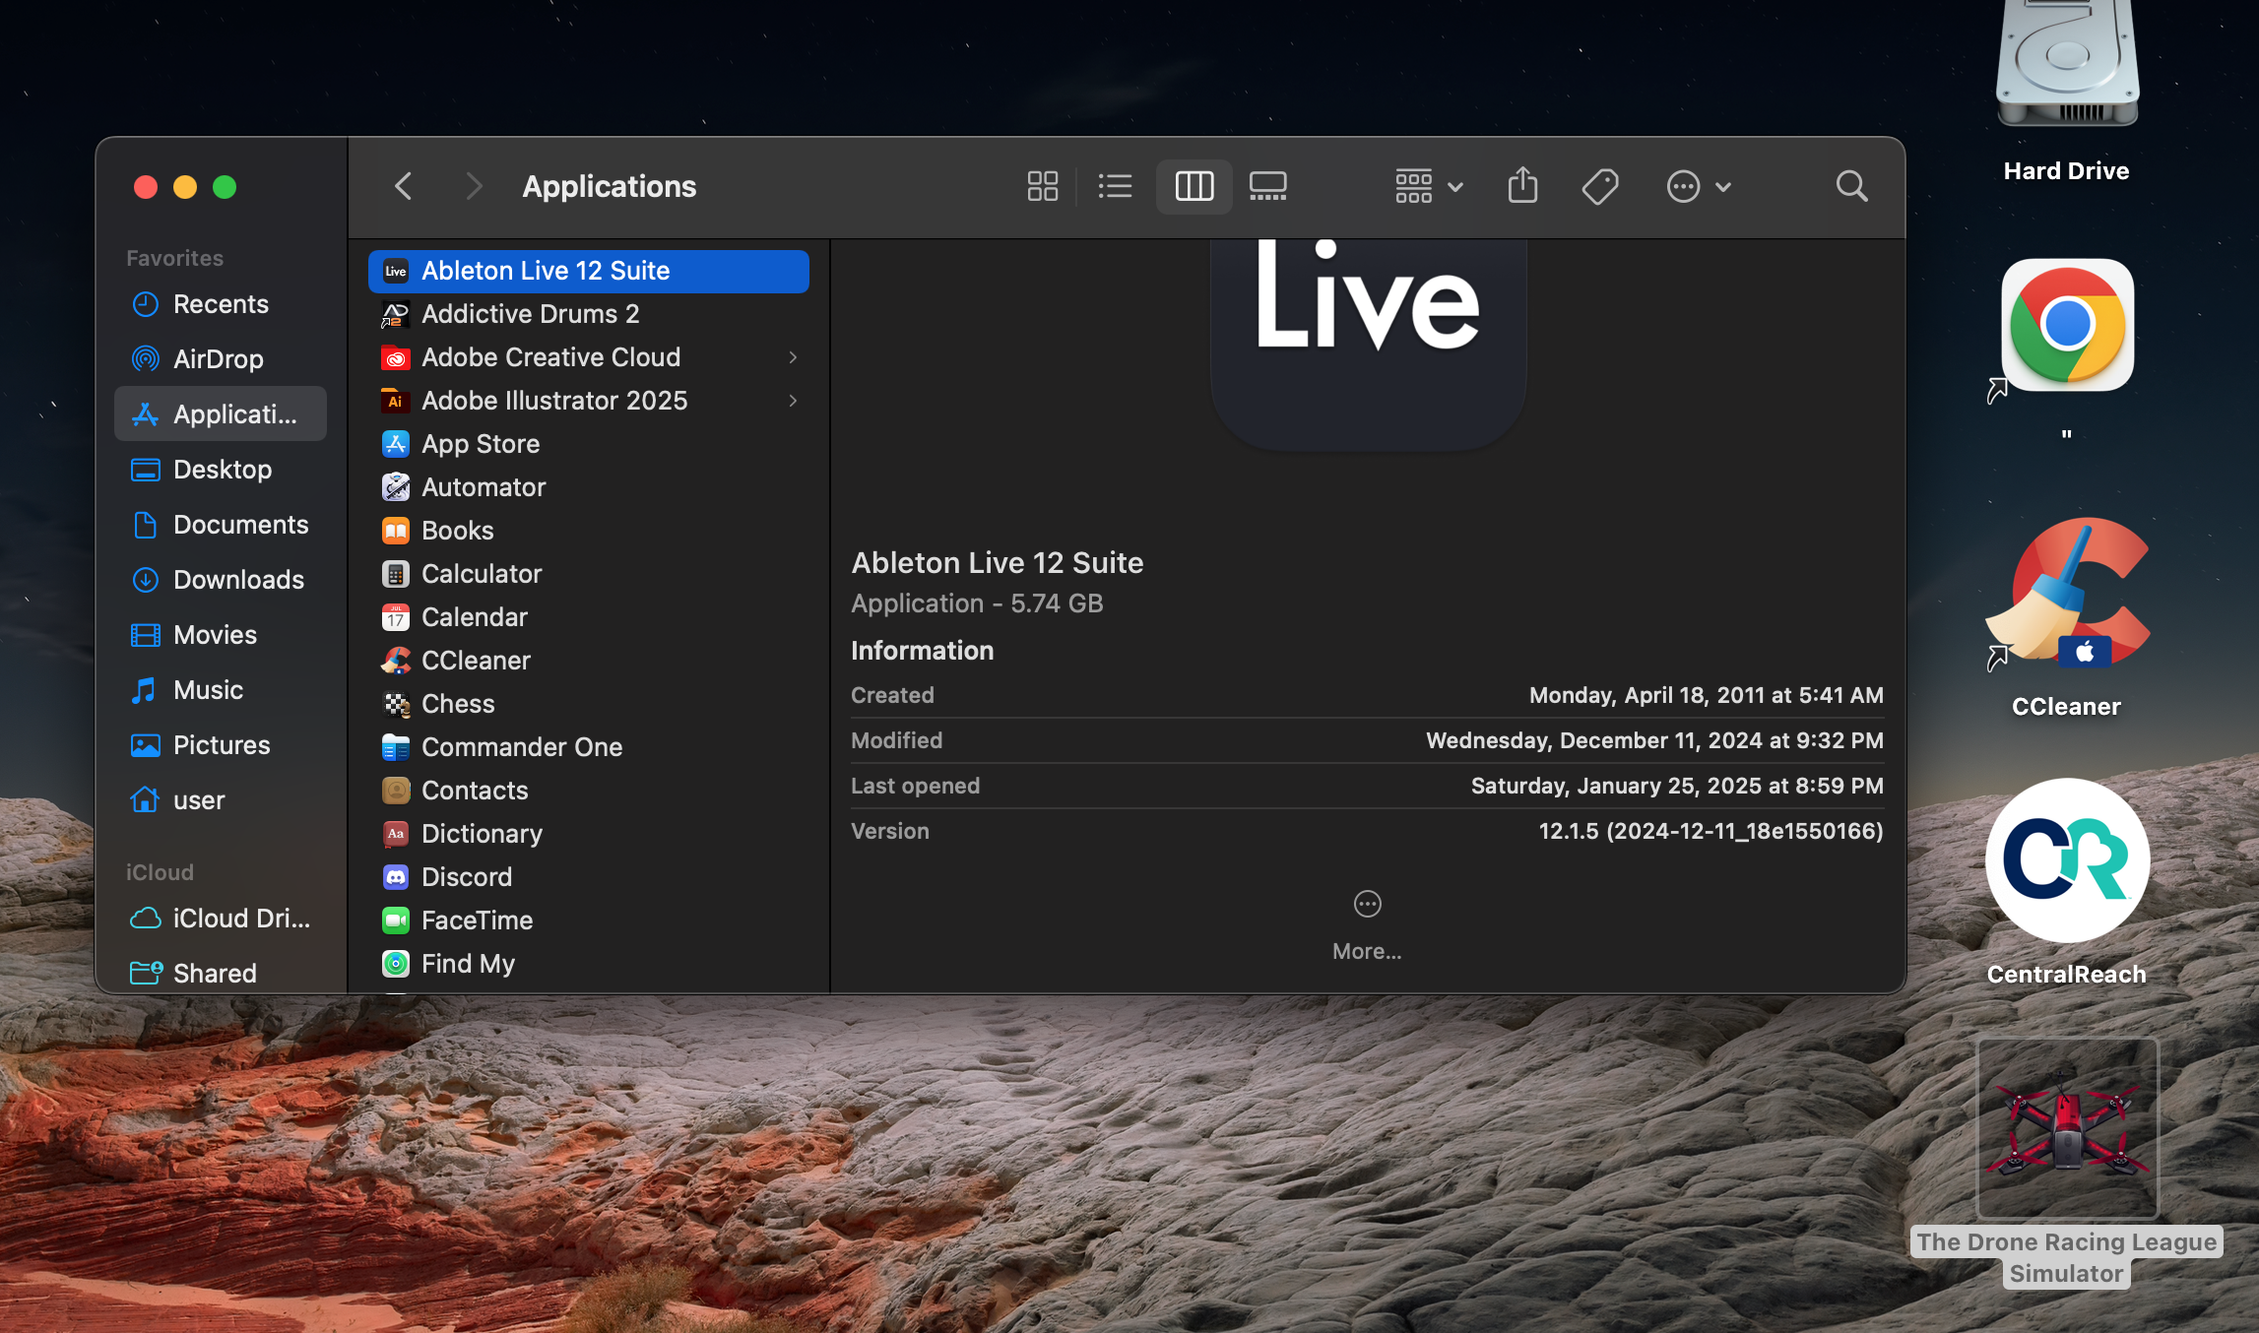Screen dimensions: 2259x1333
Task: Expand Adobe Illustrator 2025 folder chevron
Action: click(793, 401)
